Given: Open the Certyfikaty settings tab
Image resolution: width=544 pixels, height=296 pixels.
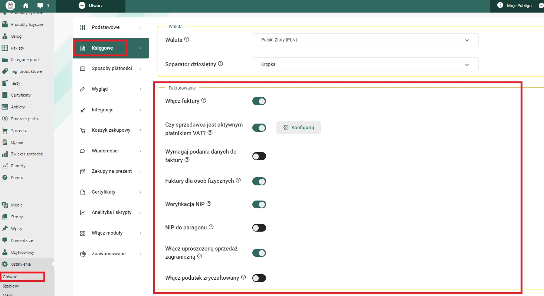Looking at the screenshot, I should [111, 192].
